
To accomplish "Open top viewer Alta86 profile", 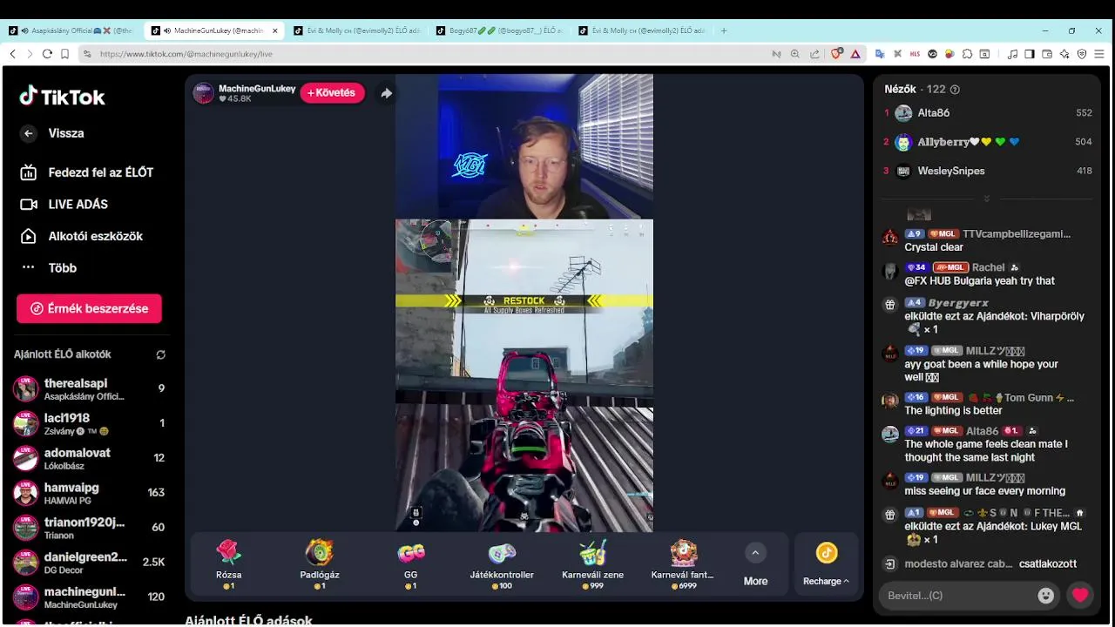I will (x=988, y=113).
